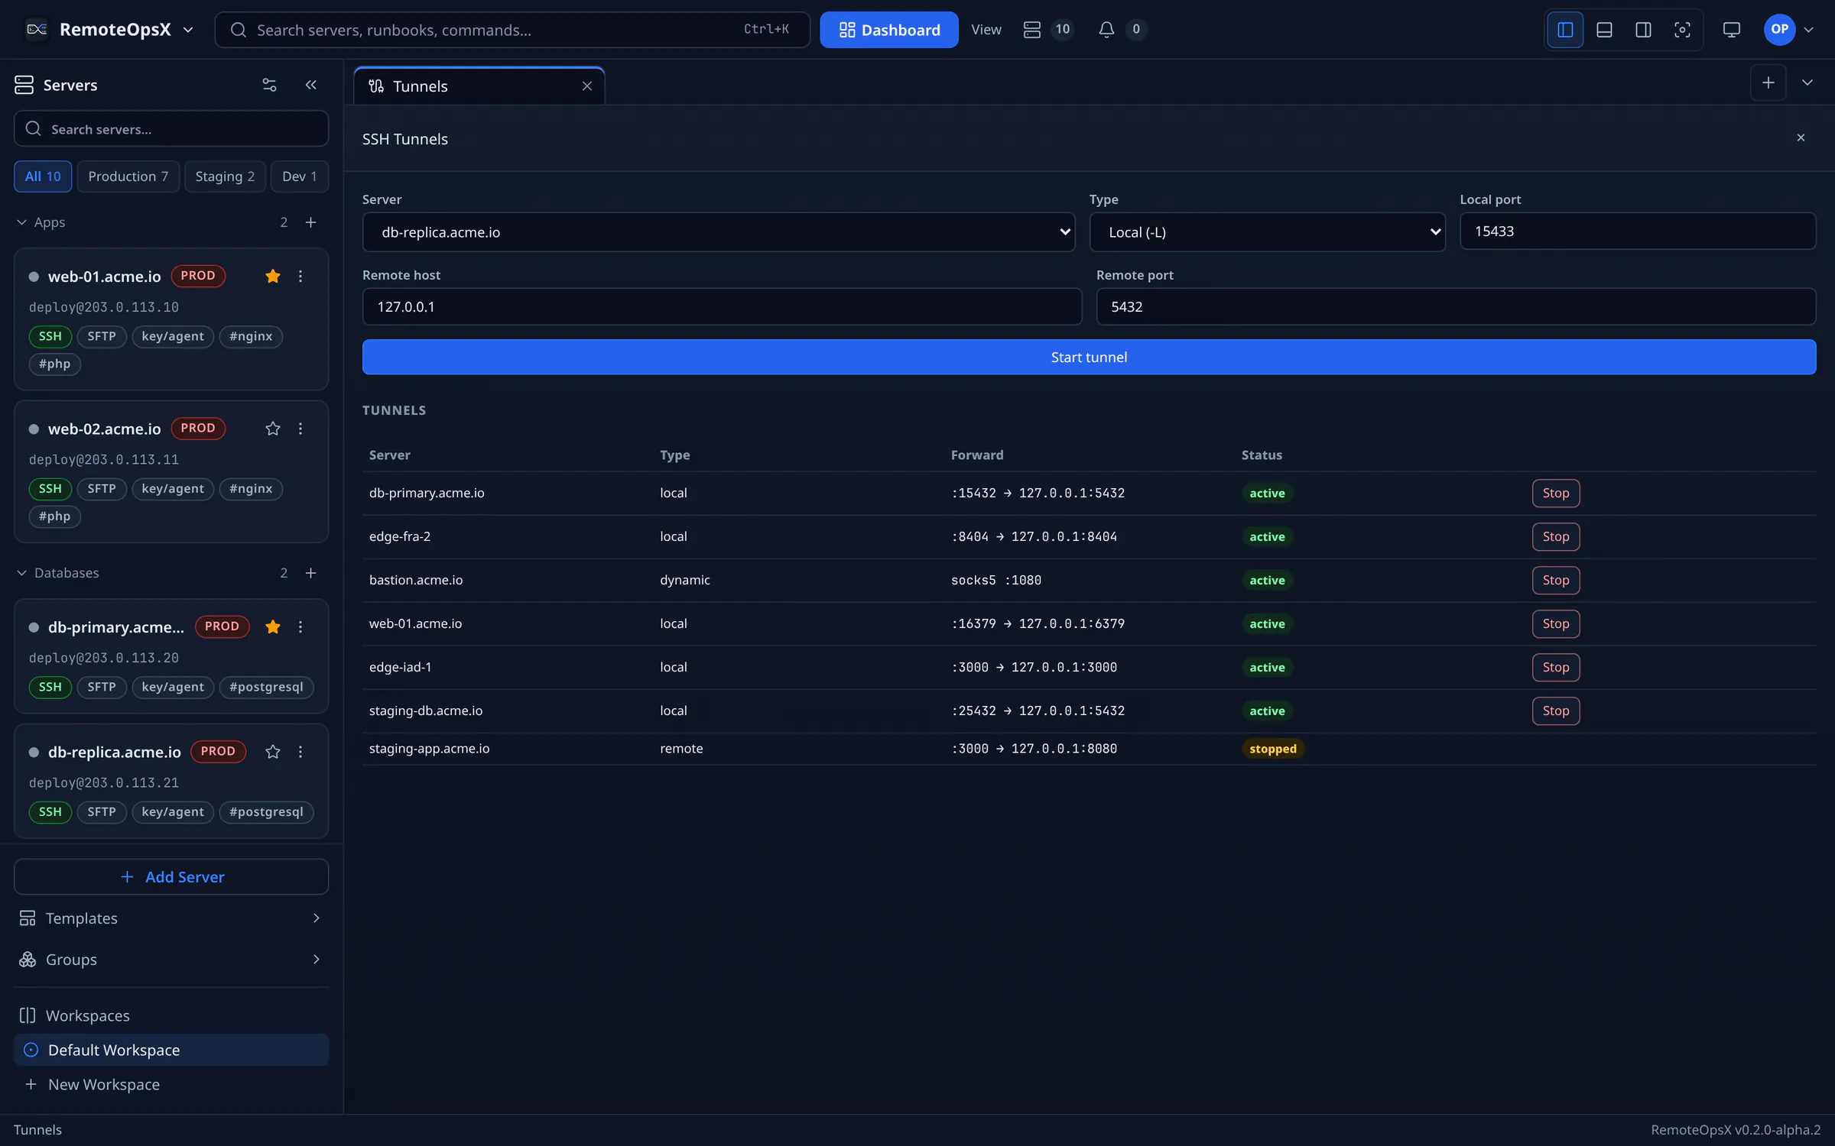Viewport: 1835px width, 1146px height.
Task: Stop the staging-db.acme.io tunnel
Action: point(1556,711)
